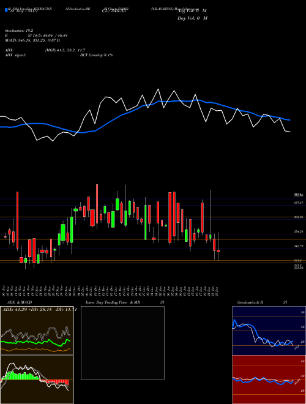Open the blue Stochastics panel
The height and width of the screenshot is (404, 306).
point(269,331)
